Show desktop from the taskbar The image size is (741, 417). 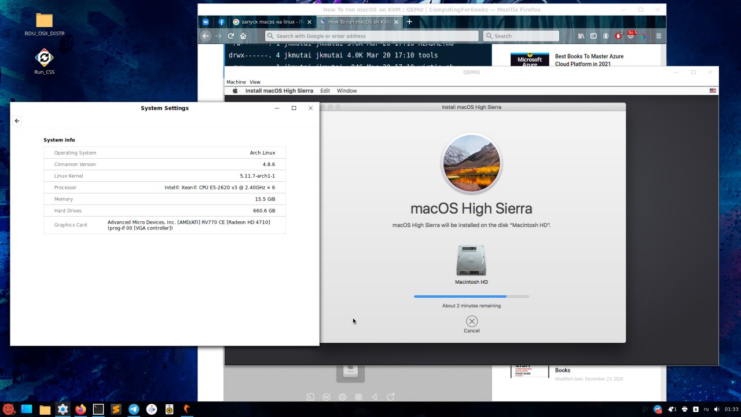click(x=27, y=409)
